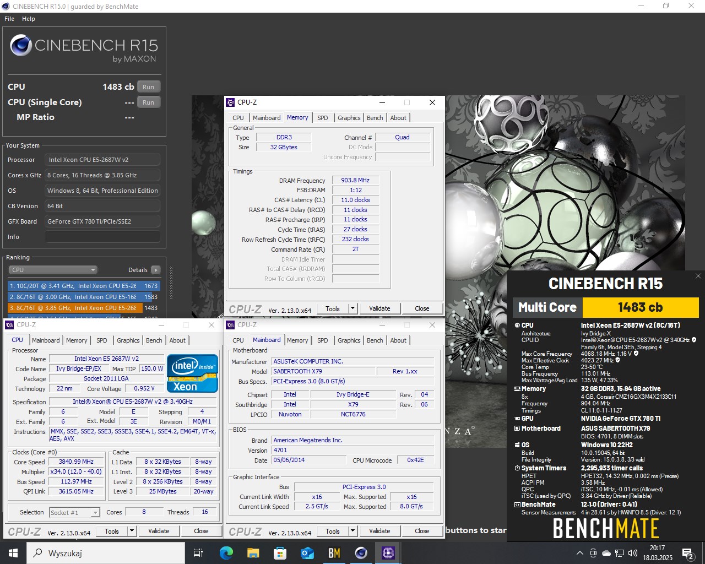Open Memory tab in CPU-Z Mainboard window
The image size is (705, 564).
pyautogui.click(x=297, y=340)
